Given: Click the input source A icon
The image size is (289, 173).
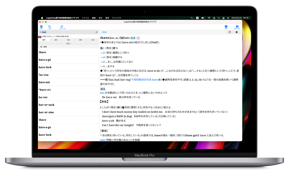Looking at the screenshot, I should coord(197,18).
